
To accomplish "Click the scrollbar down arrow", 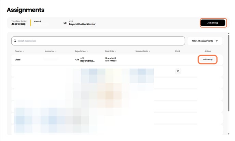I will (x=229, y=134).
